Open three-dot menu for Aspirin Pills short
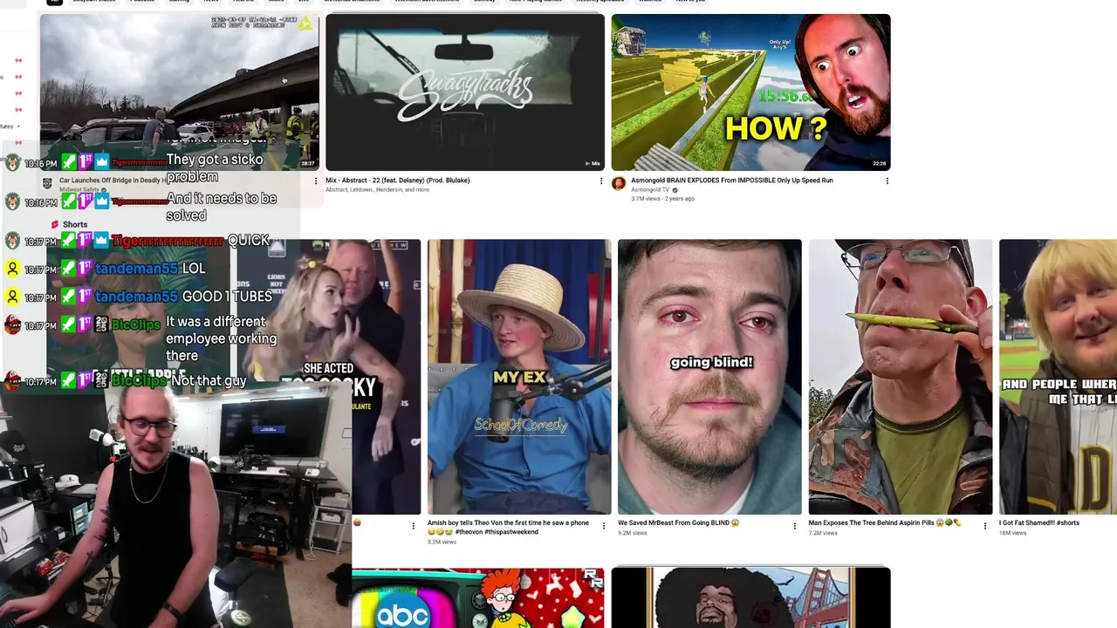Image resolution: width=1117 pixels, height=628 pixels. click(x=985, y=526)
